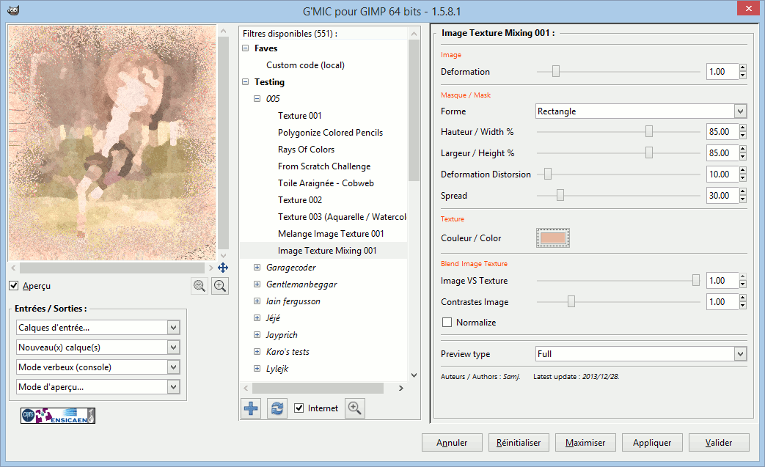
Task: Select Polygonize Colored Pencils filter
Action: point(330,133)
